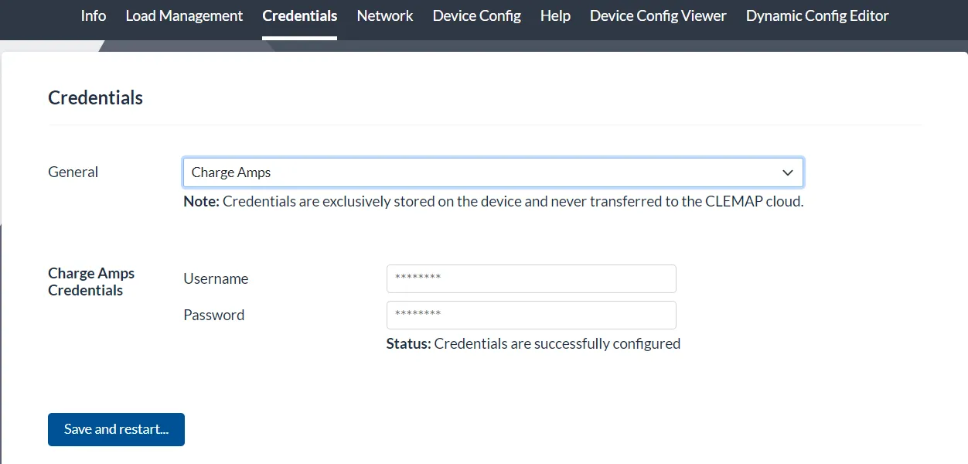968x464 pixels.
Task: Click the Save and restart button
Action: (116, 429)
